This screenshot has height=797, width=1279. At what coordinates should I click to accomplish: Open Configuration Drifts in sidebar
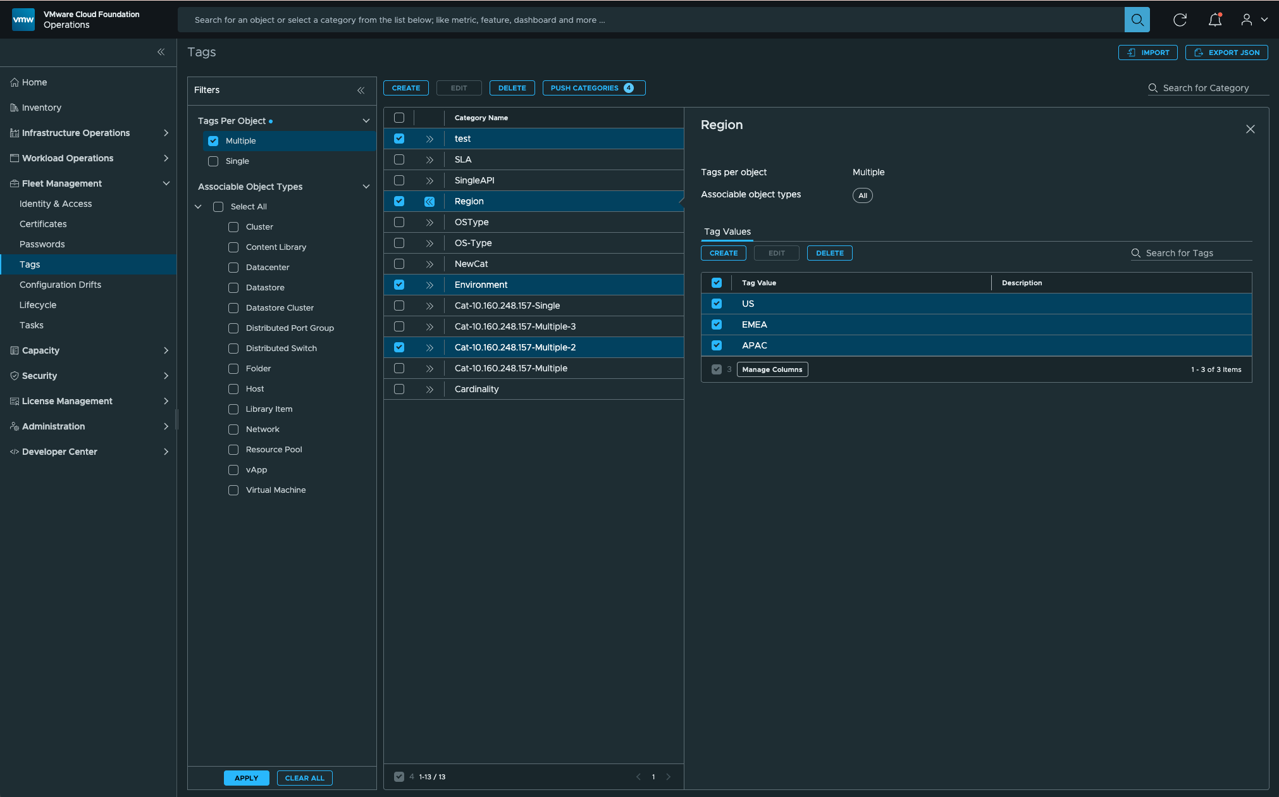(x=60, y=285)
